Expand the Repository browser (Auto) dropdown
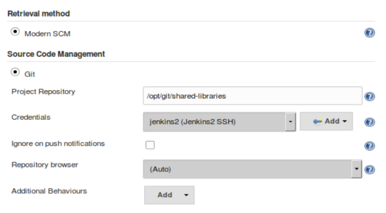386x213 pixels. click(248, 169)
